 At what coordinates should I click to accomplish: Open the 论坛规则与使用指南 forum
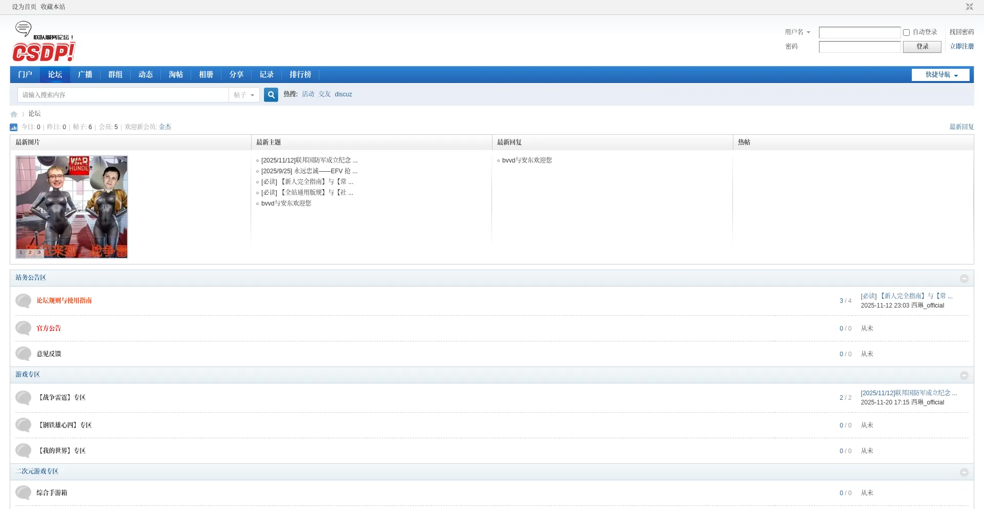tap(64, 301)
